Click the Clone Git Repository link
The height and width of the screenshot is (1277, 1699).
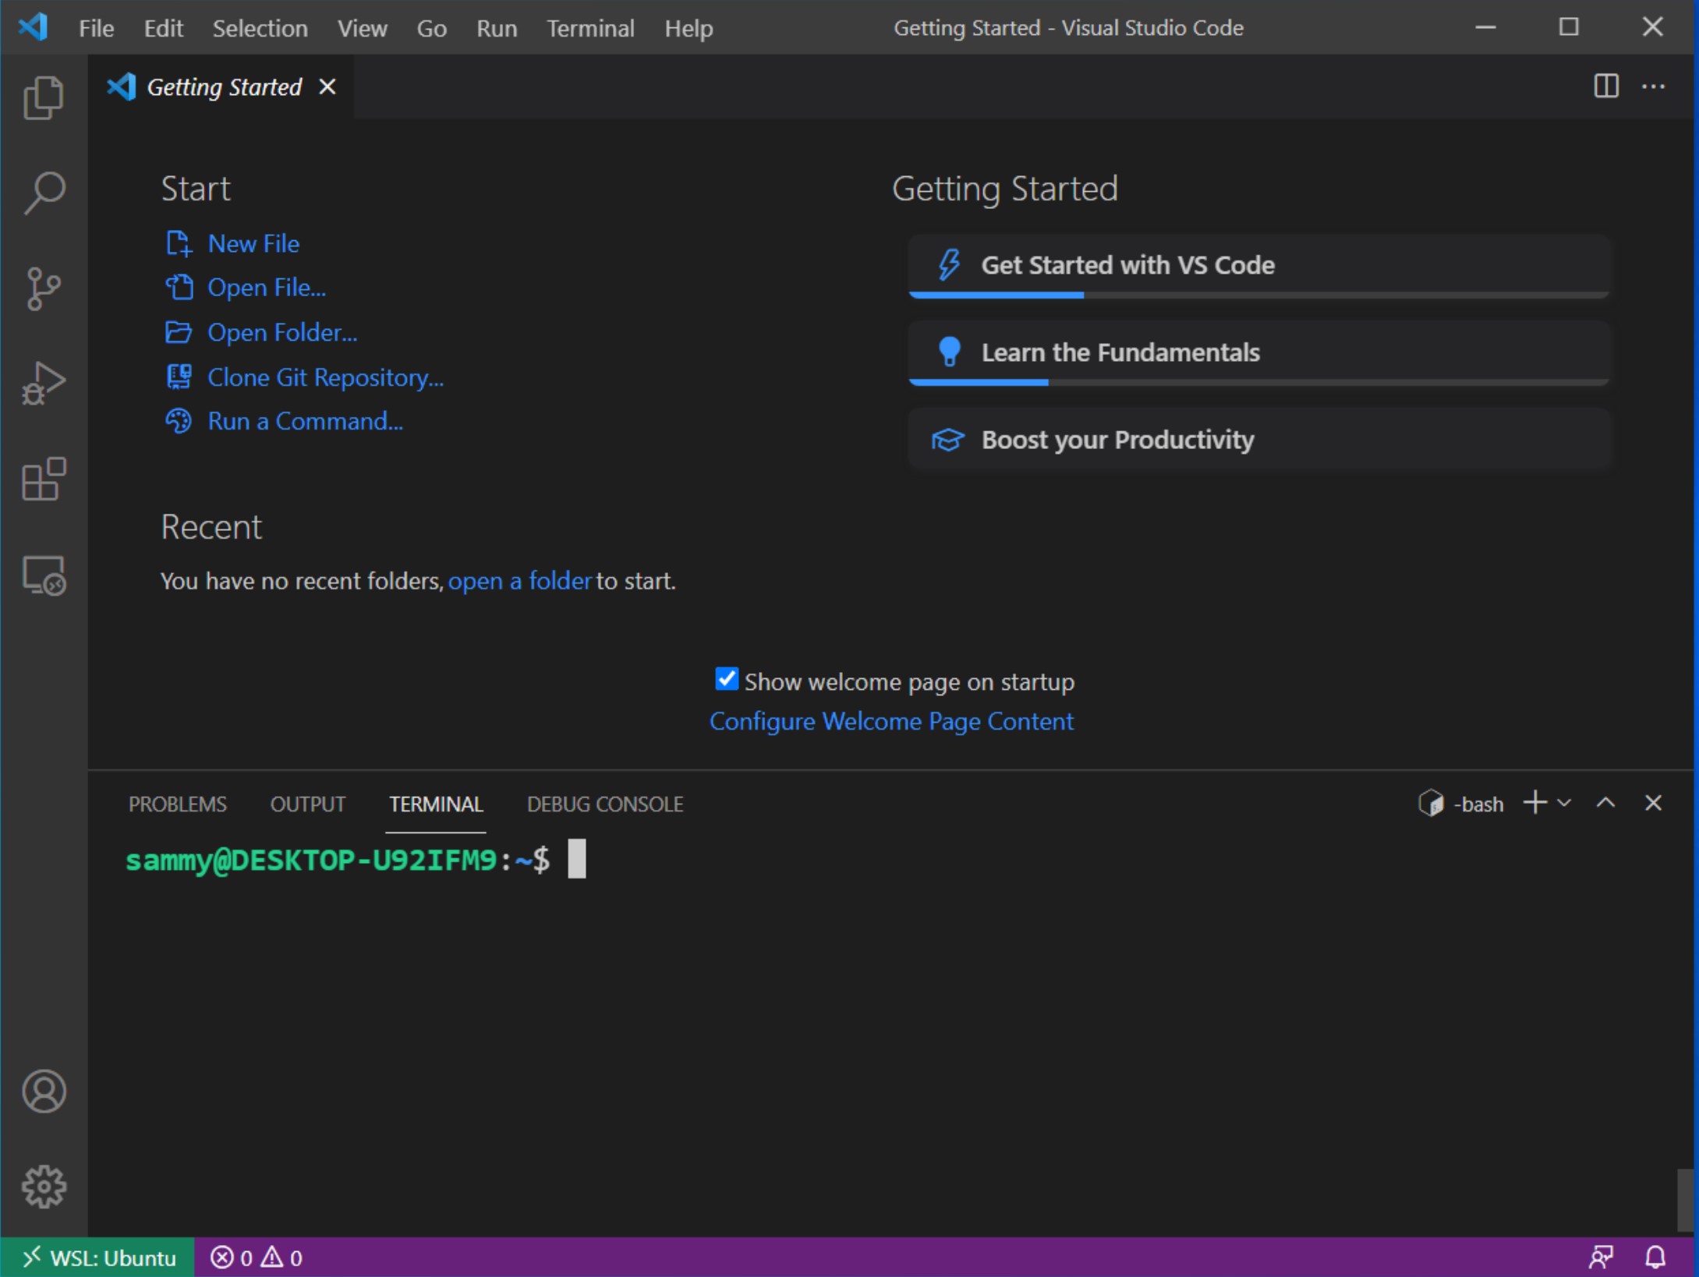tap(325, 377)
